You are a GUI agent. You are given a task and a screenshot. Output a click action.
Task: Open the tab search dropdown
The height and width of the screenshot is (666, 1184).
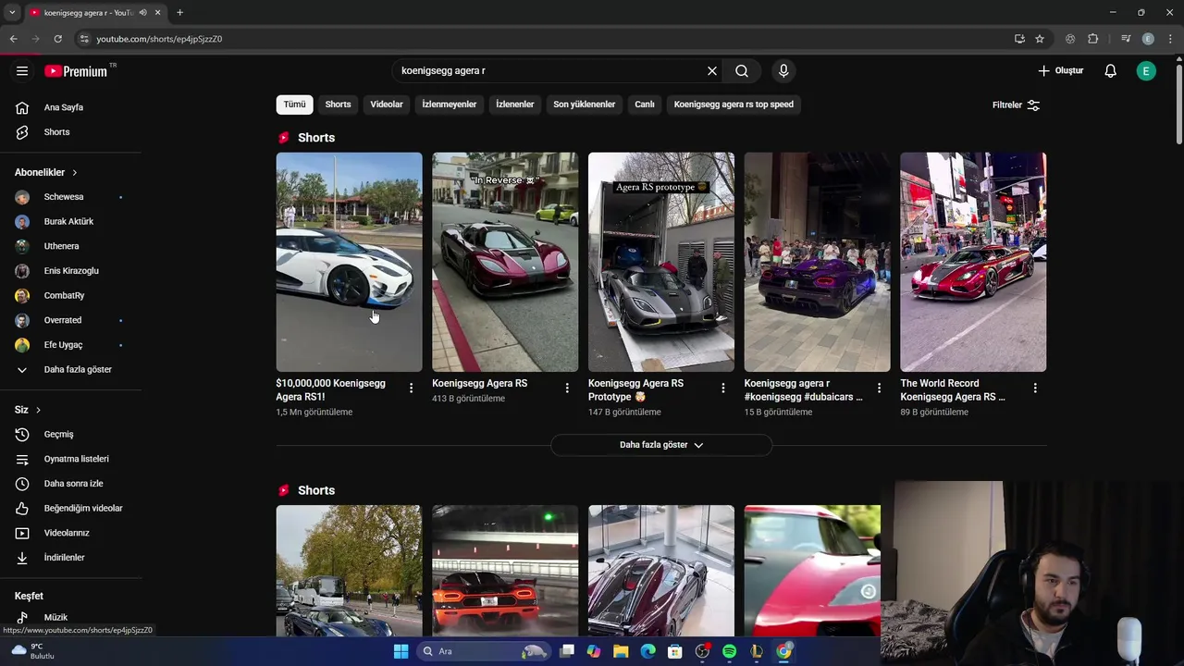[12, 13]
